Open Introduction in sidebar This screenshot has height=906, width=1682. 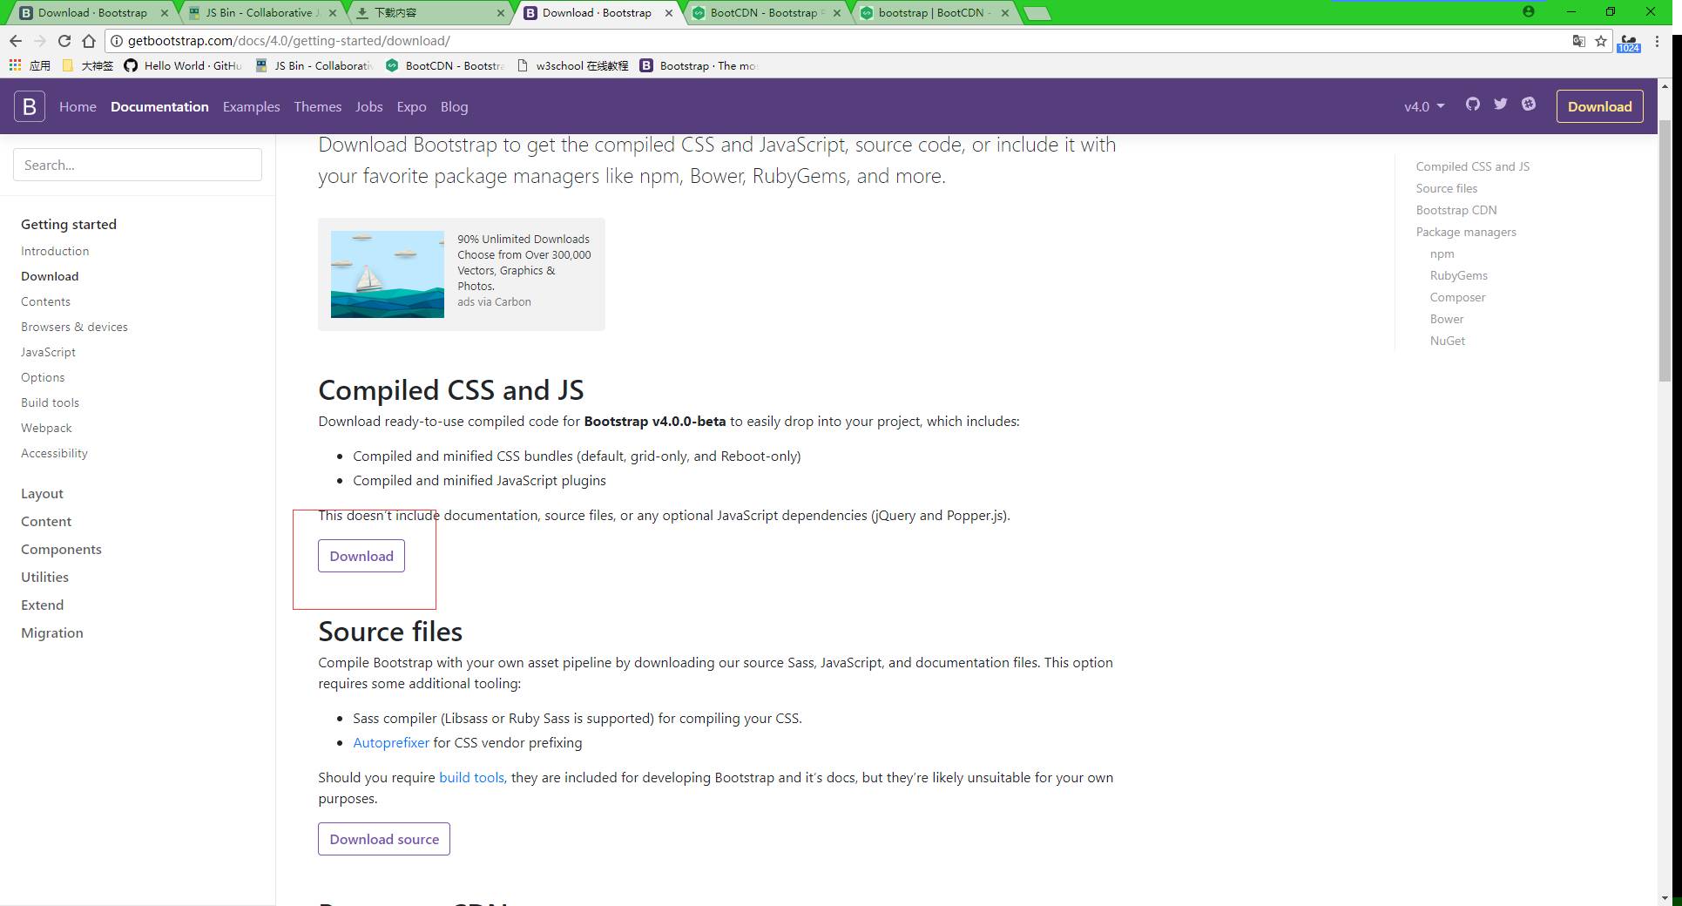click(55, 251)
